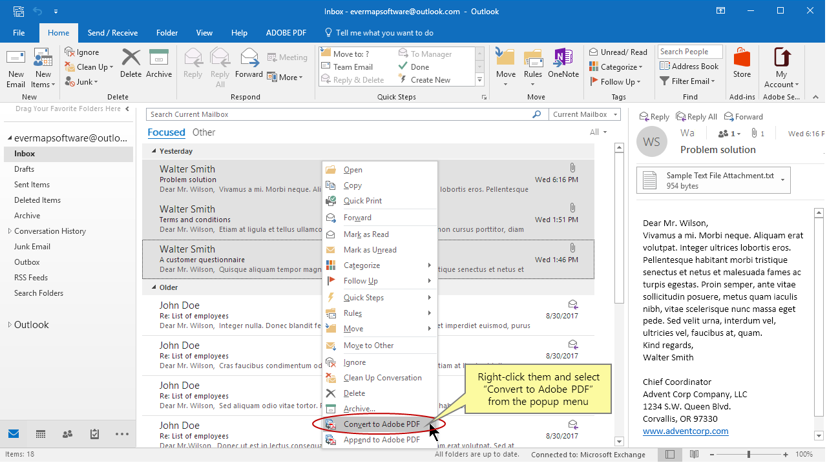The height and width of the screenshot is (465, 827).
Task: Click the OneNote icon
Action: click(x=563, y=58)
